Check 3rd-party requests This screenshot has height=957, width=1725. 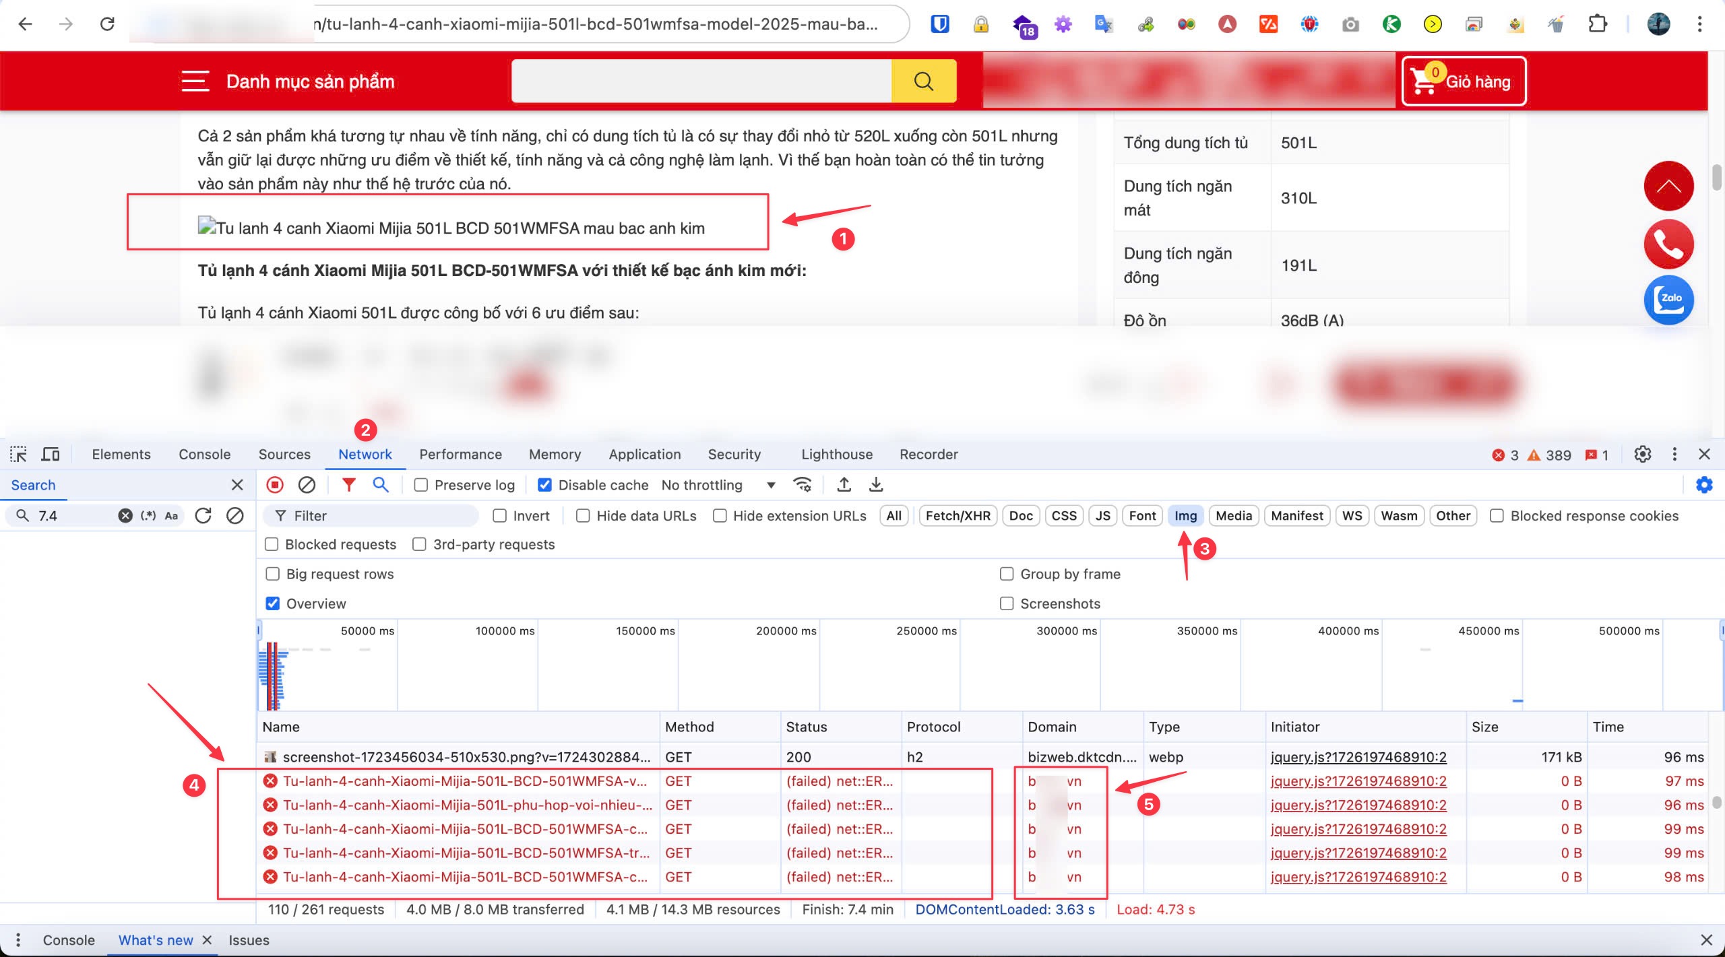419,544
